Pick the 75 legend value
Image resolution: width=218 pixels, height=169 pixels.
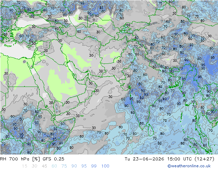tap(64, 166)
